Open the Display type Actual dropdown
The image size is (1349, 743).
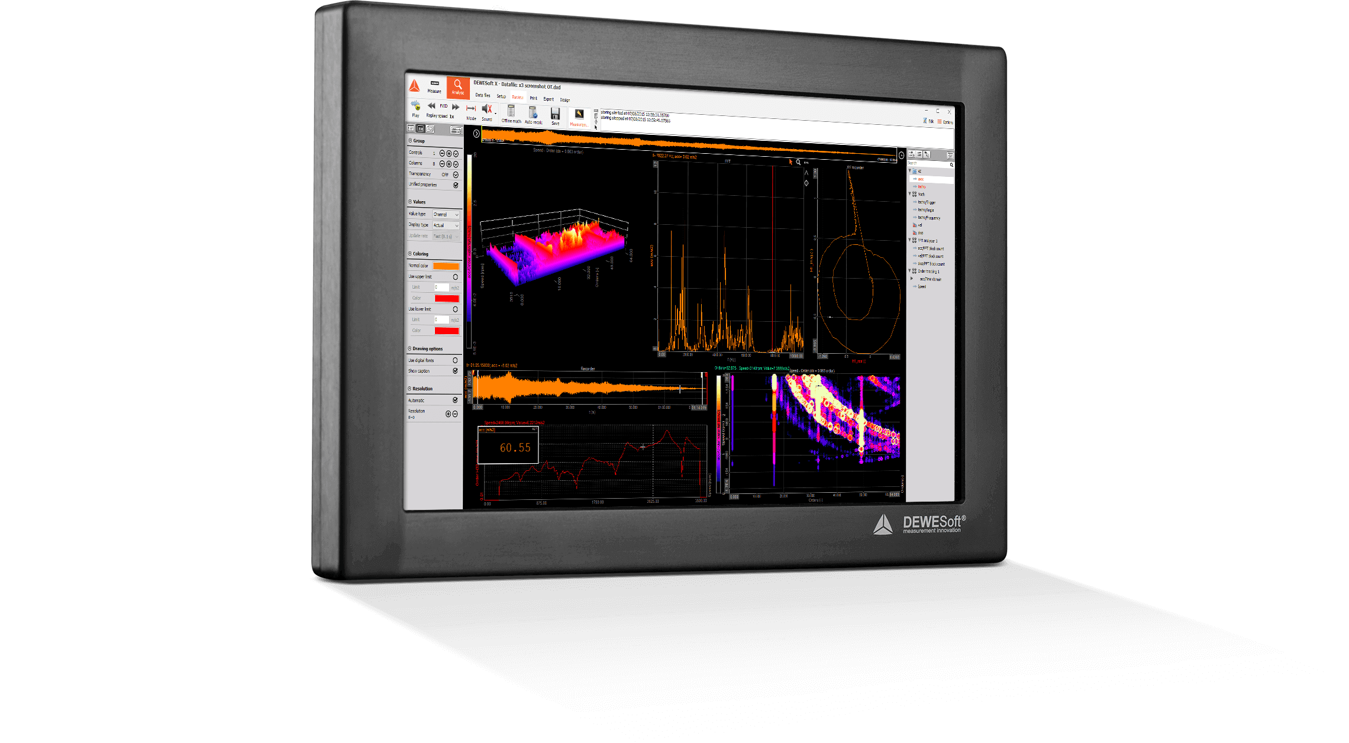click(x=446, y=225)
